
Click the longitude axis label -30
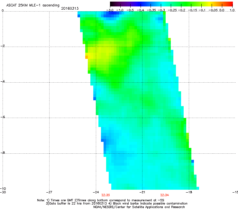3,192
